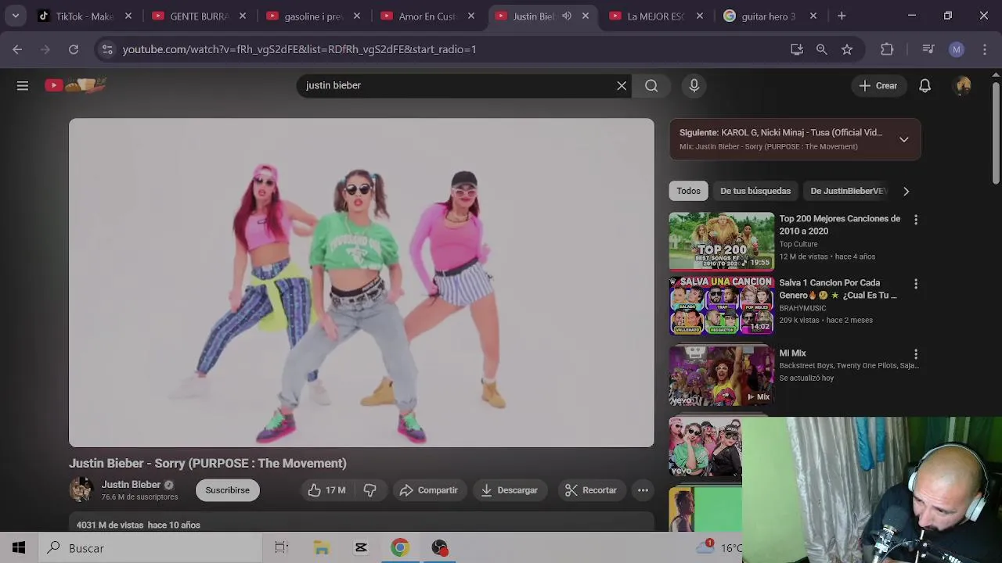The image size is (1002, 563).
Task: Close the Justin Bieber tab
Action: (x=586, y=16)
